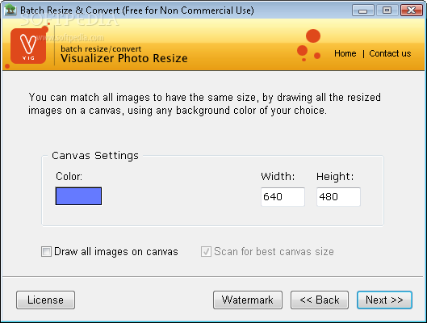Close the Batch Resize & Convert window
427x323 pixels.
(411, 10)
